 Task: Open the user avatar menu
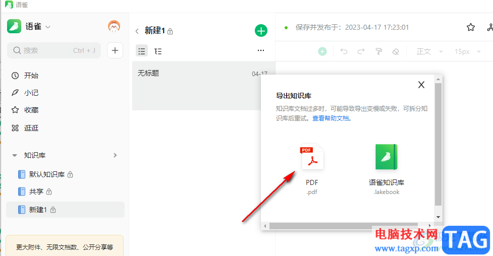point(114,26)
